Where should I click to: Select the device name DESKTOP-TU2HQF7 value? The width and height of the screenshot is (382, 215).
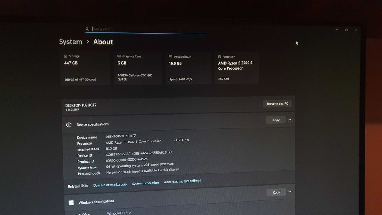pyautogui.click(x=121, y=136)
